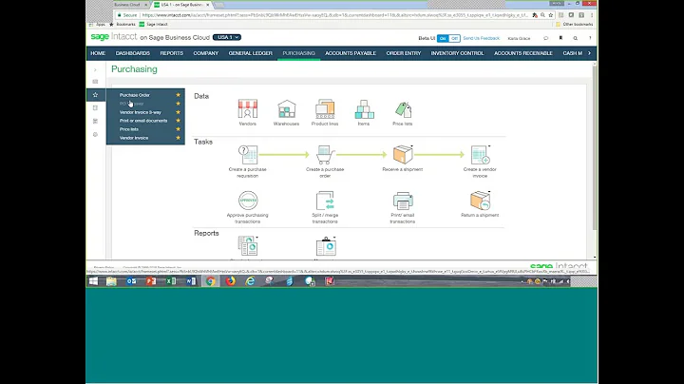Open Print or email documents link
684x384 pixels.
(x=143, y=121)
